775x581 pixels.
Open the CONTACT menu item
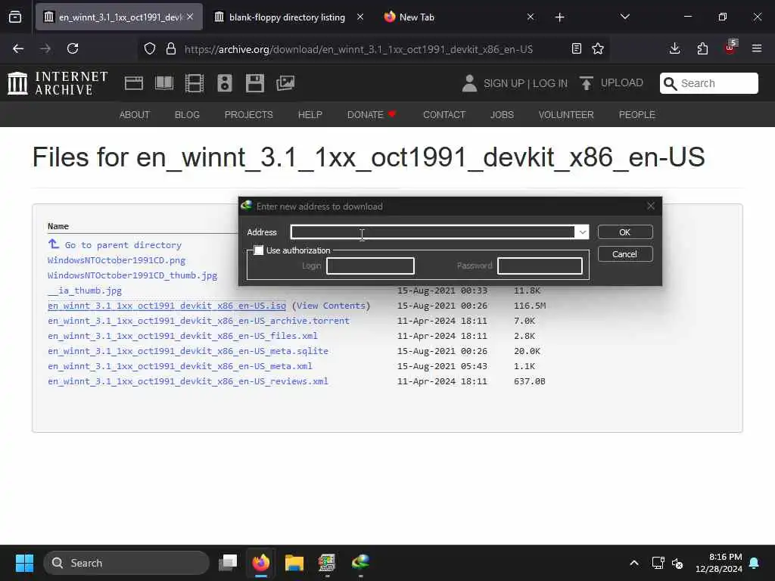pos(444,115)
